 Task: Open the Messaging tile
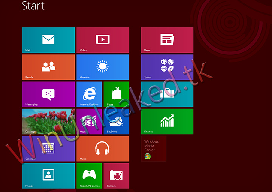pos(48,94)
